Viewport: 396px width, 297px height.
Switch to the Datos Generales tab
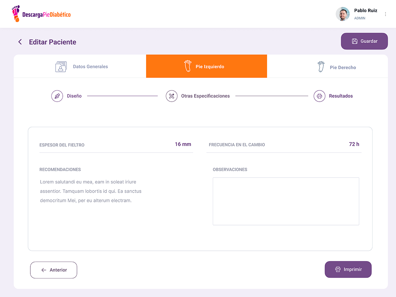[x=90, y=67]
